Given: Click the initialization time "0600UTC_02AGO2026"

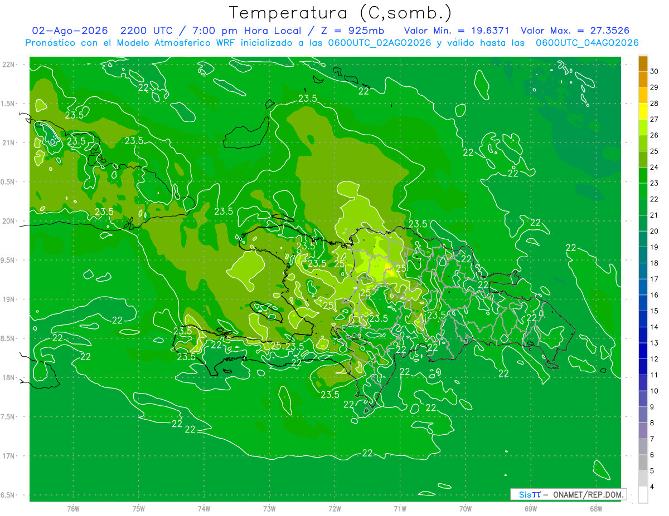Looking at the screenshot, I should [x=381, y=43].
